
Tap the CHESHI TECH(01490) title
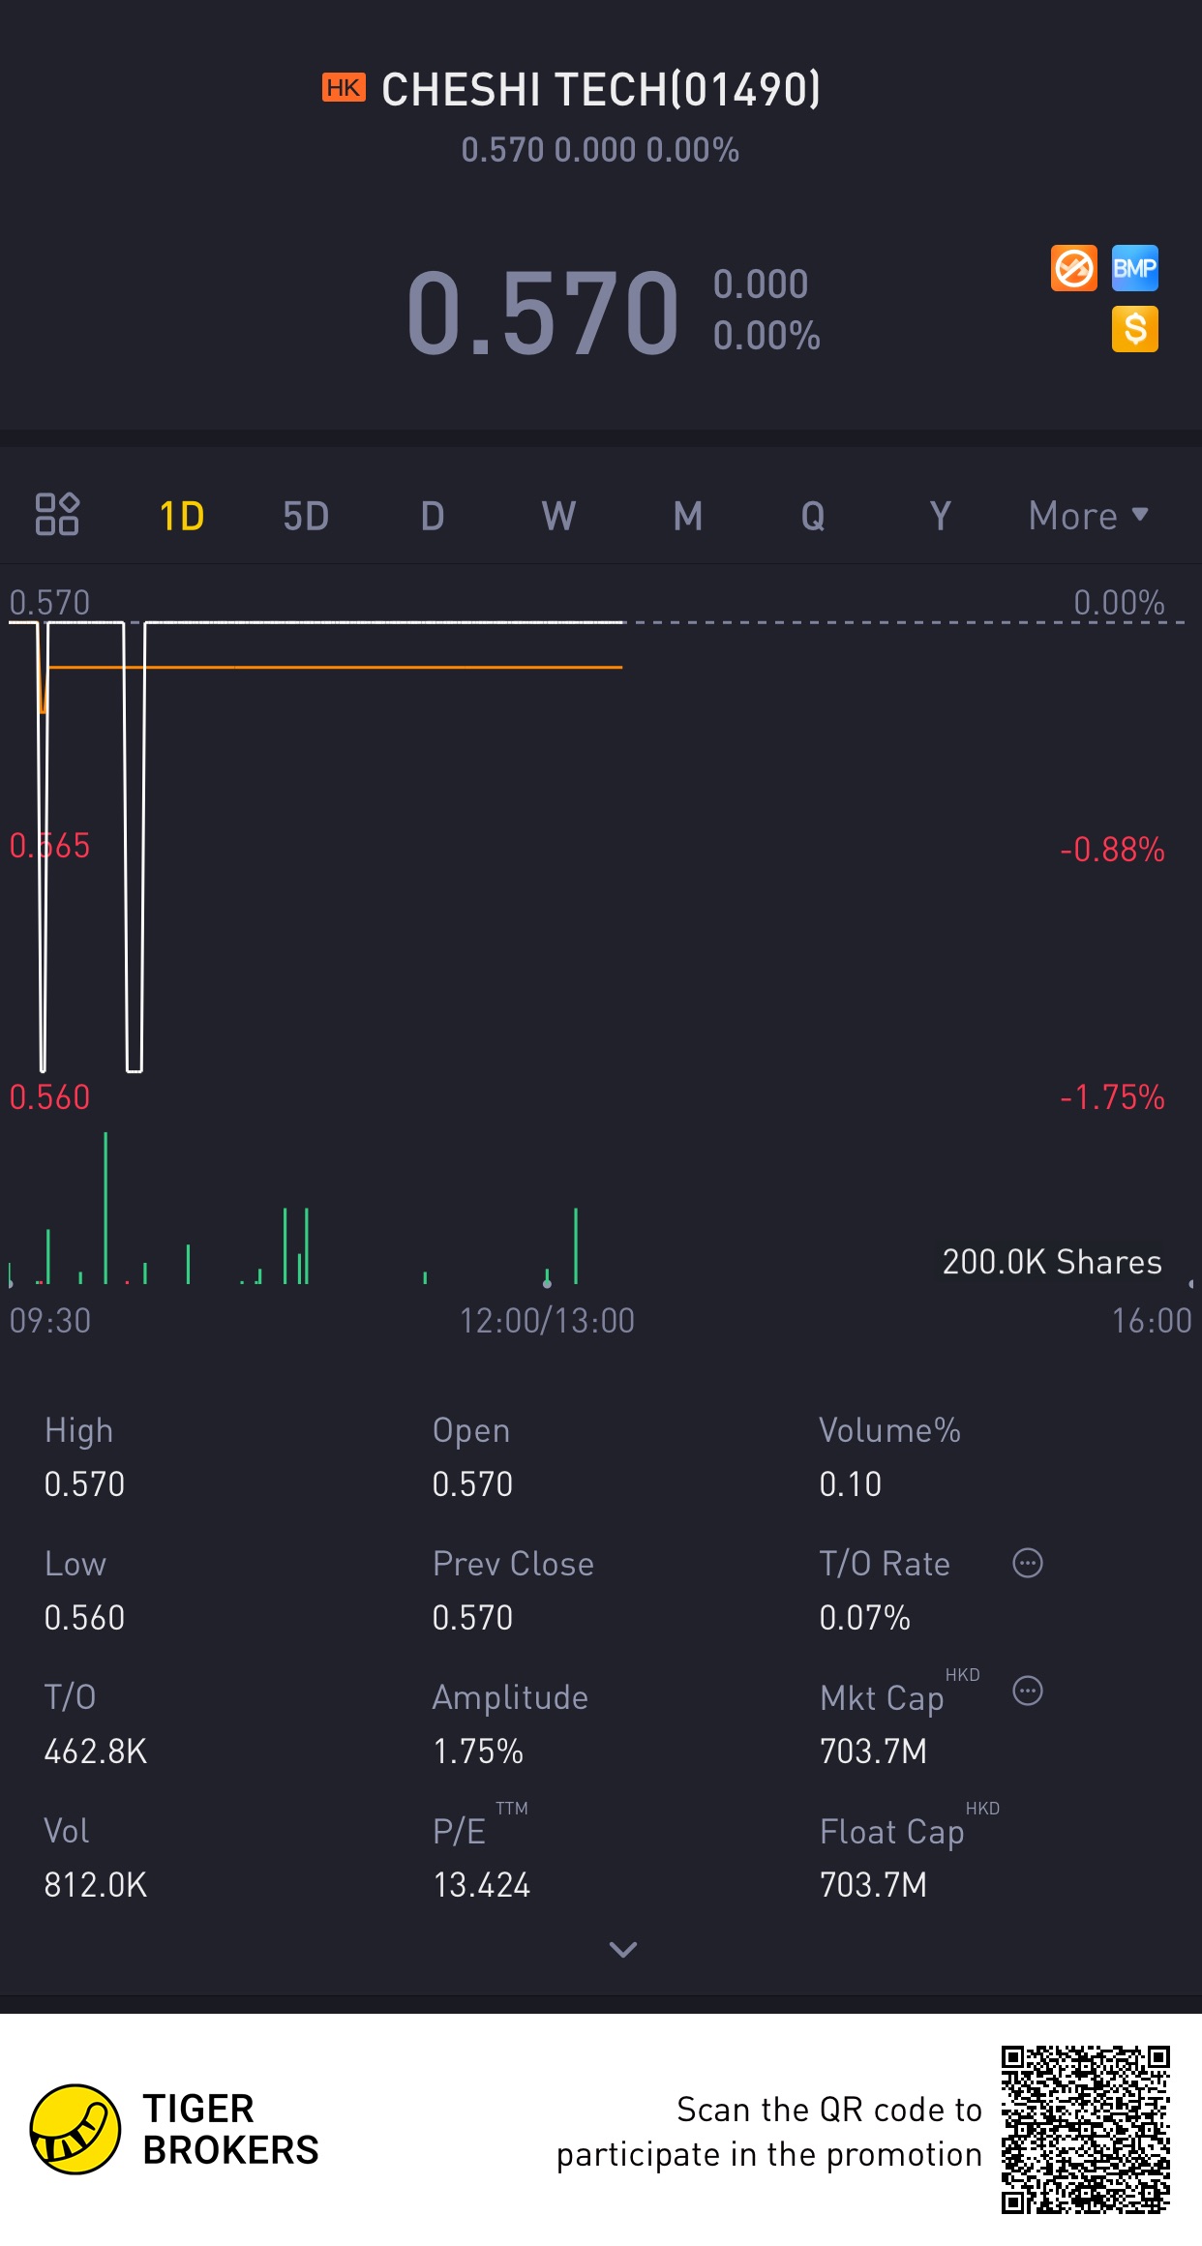[x=600, y=89]
